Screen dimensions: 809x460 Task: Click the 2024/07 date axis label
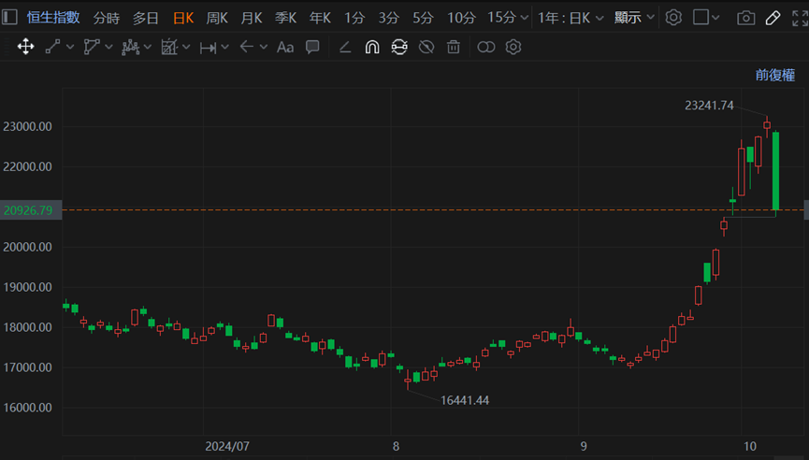tap(227, 446)
